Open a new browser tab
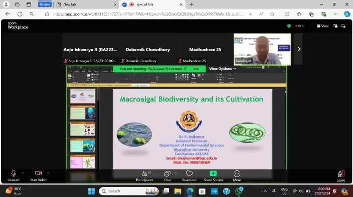Screen dimensions: 353x197 [191, 4]
